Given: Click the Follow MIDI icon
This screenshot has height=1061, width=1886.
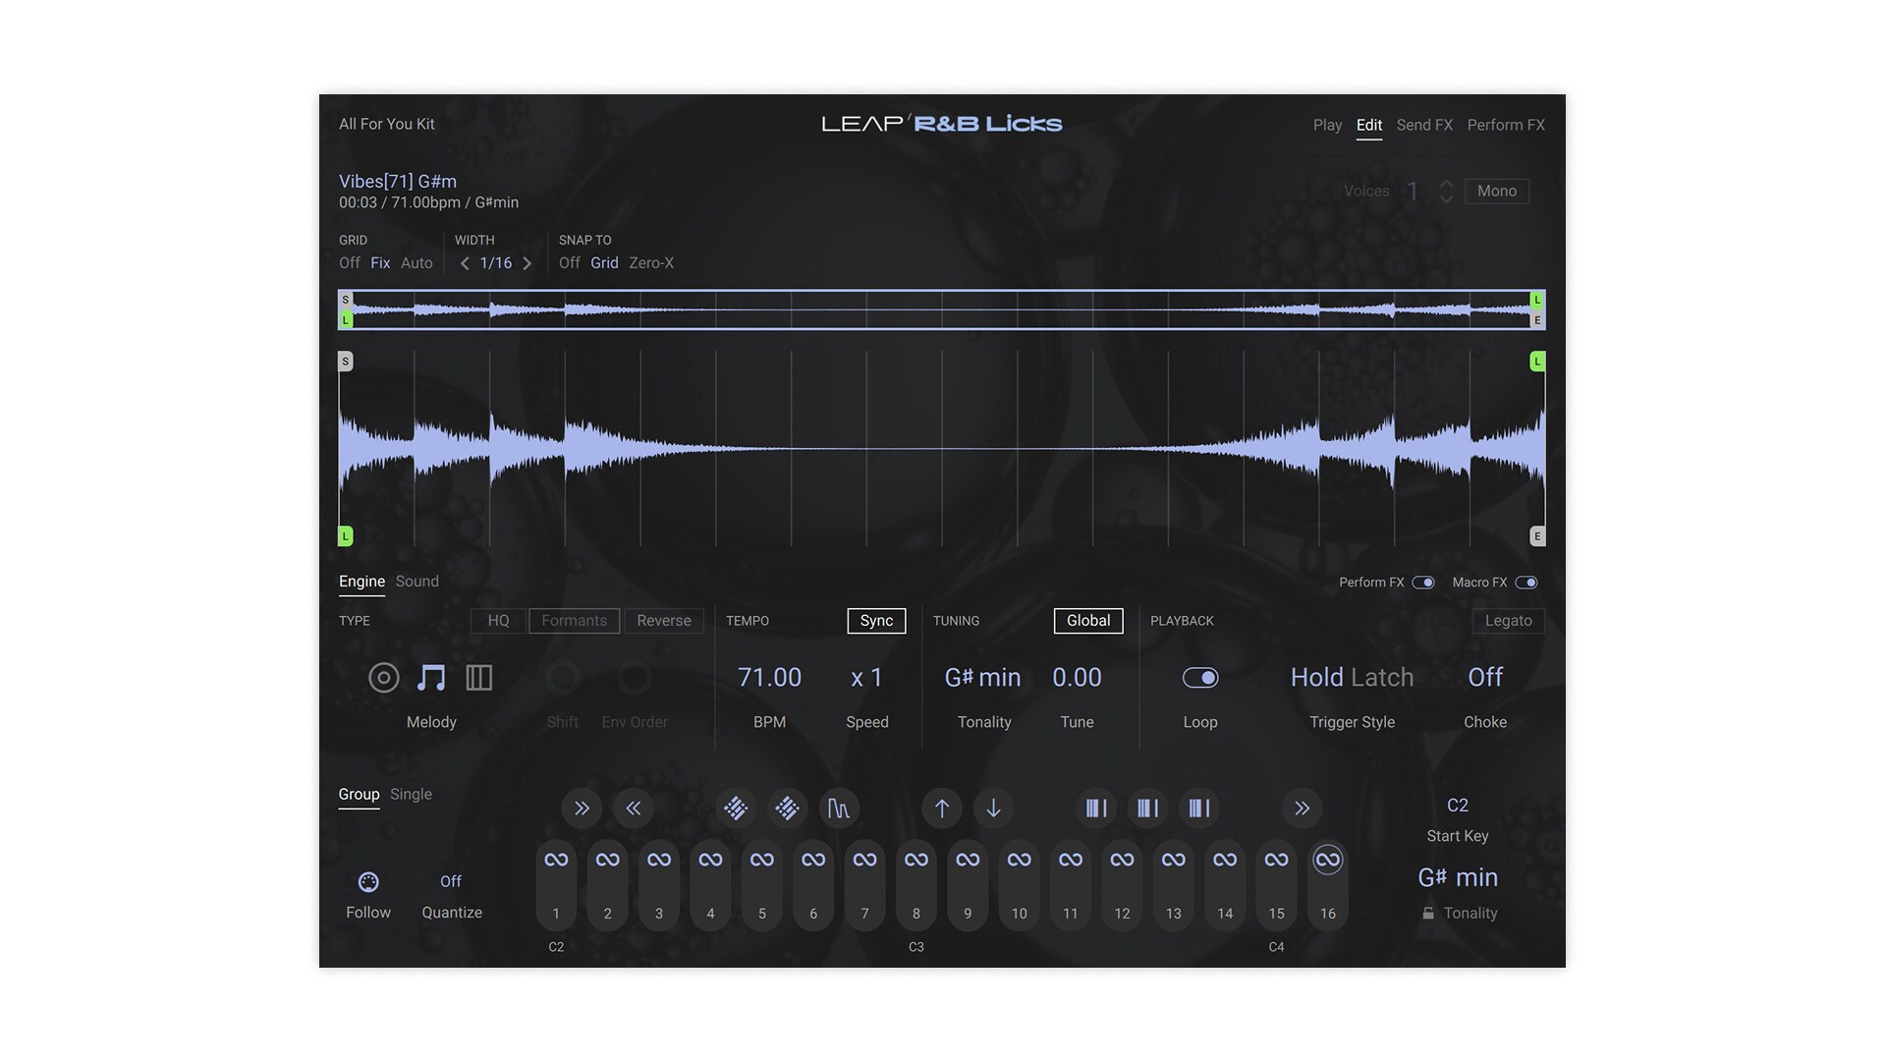Looking at the screenshot, I should pyautogui.click(x=368, y=882).
